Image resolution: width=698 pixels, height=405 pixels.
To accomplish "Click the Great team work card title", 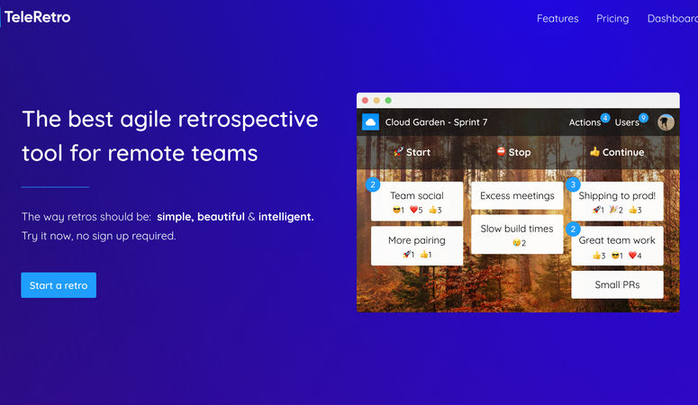I will tap(617, 240).
